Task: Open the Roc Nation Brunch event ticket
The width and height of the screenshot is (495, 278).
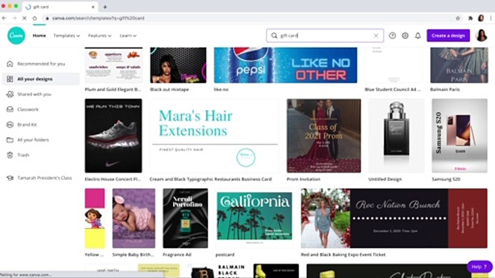Action: (394, 218)
